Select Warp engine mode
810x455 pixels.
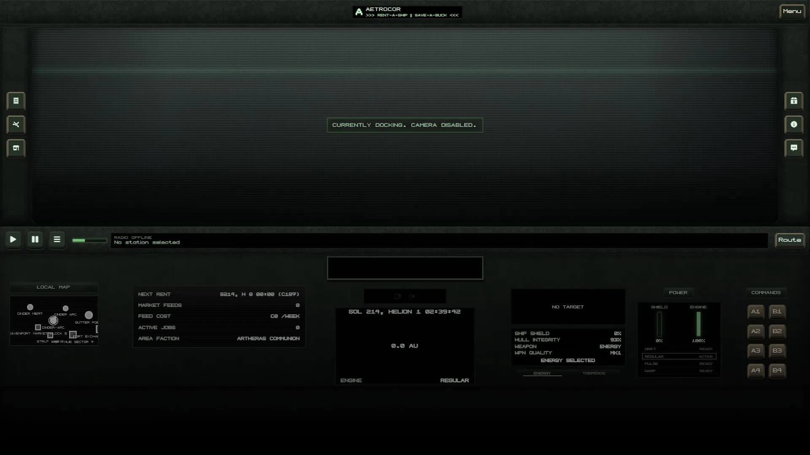coord(679,371)
